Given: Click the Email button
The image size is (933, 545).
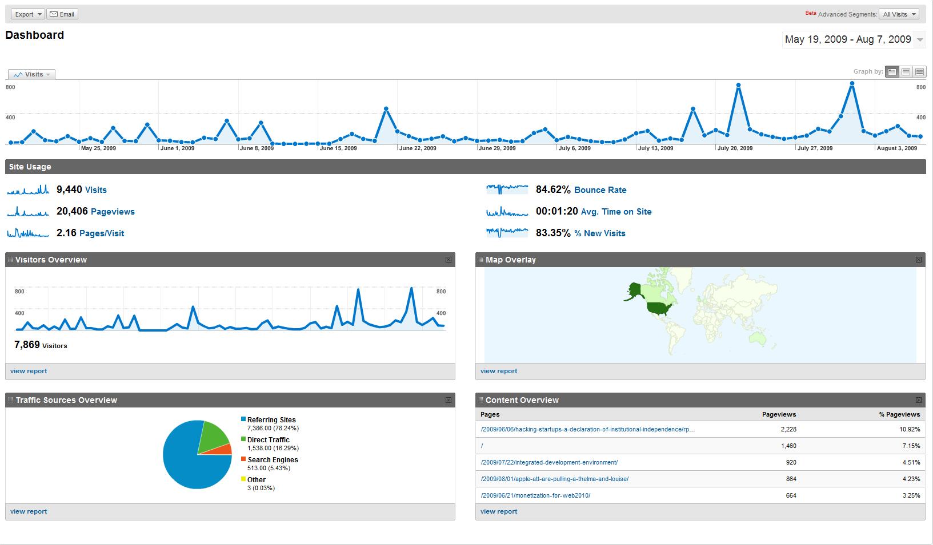Looking at the screenshot, I should 62,14.
